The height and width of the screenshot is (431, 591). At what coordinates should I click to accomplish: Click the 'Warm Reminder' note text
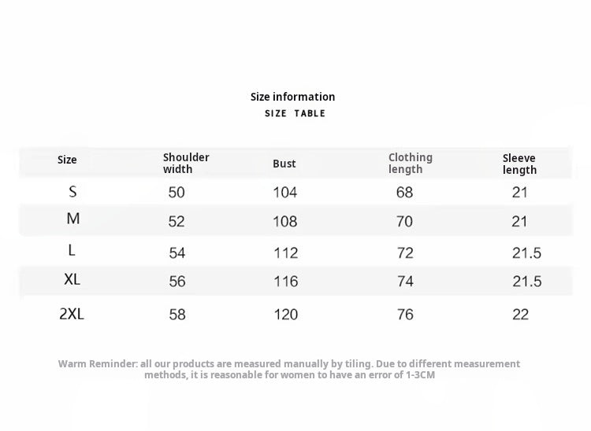289,369
